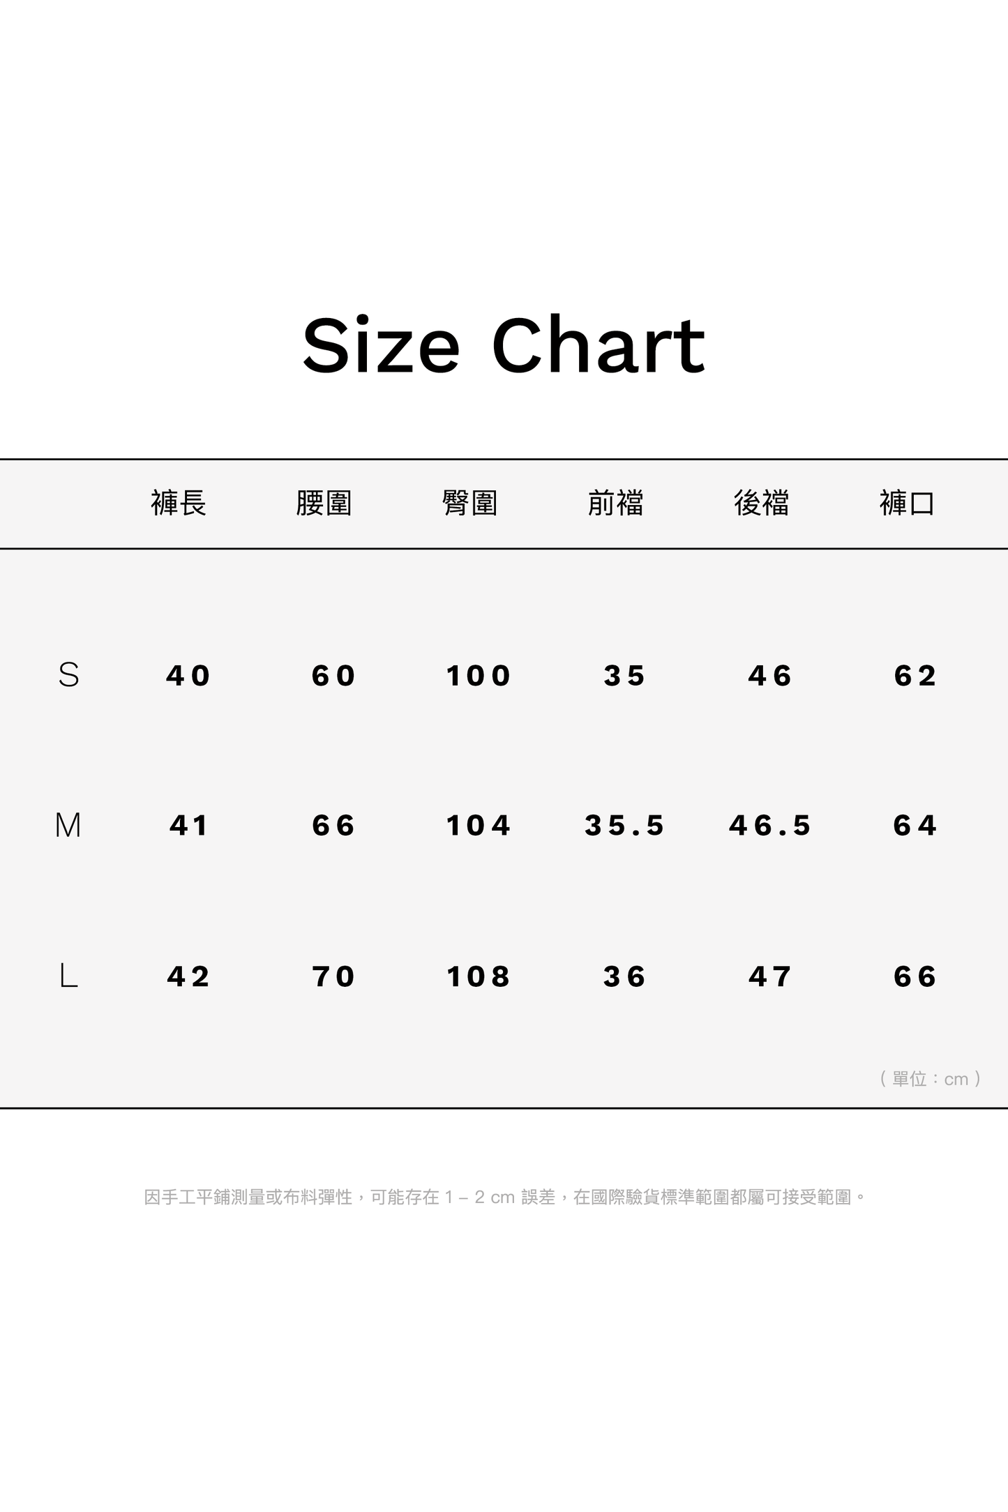Select the 臀圍 column header

pyautogui.click(x=470, y=503)
